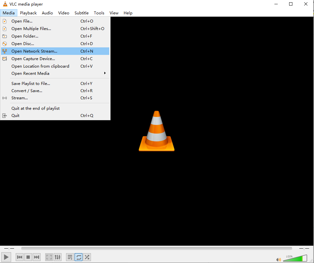Select Open Location from clipboard
Image resolution: width=314 pixels, height=263 pixels.
click(55, 66)
